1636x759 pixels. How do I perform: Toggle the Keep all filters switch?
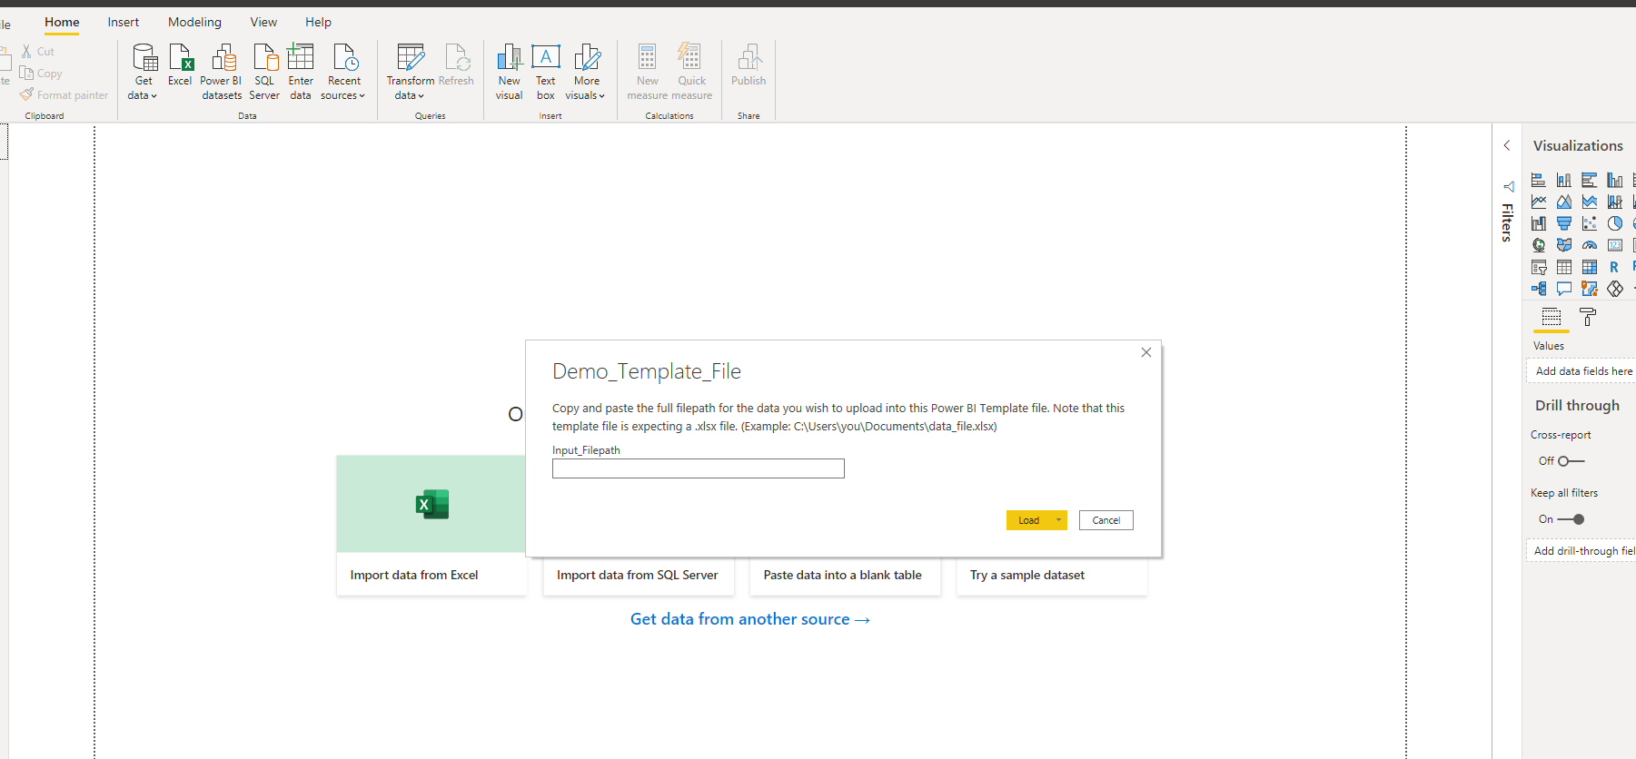[1572, 519]
